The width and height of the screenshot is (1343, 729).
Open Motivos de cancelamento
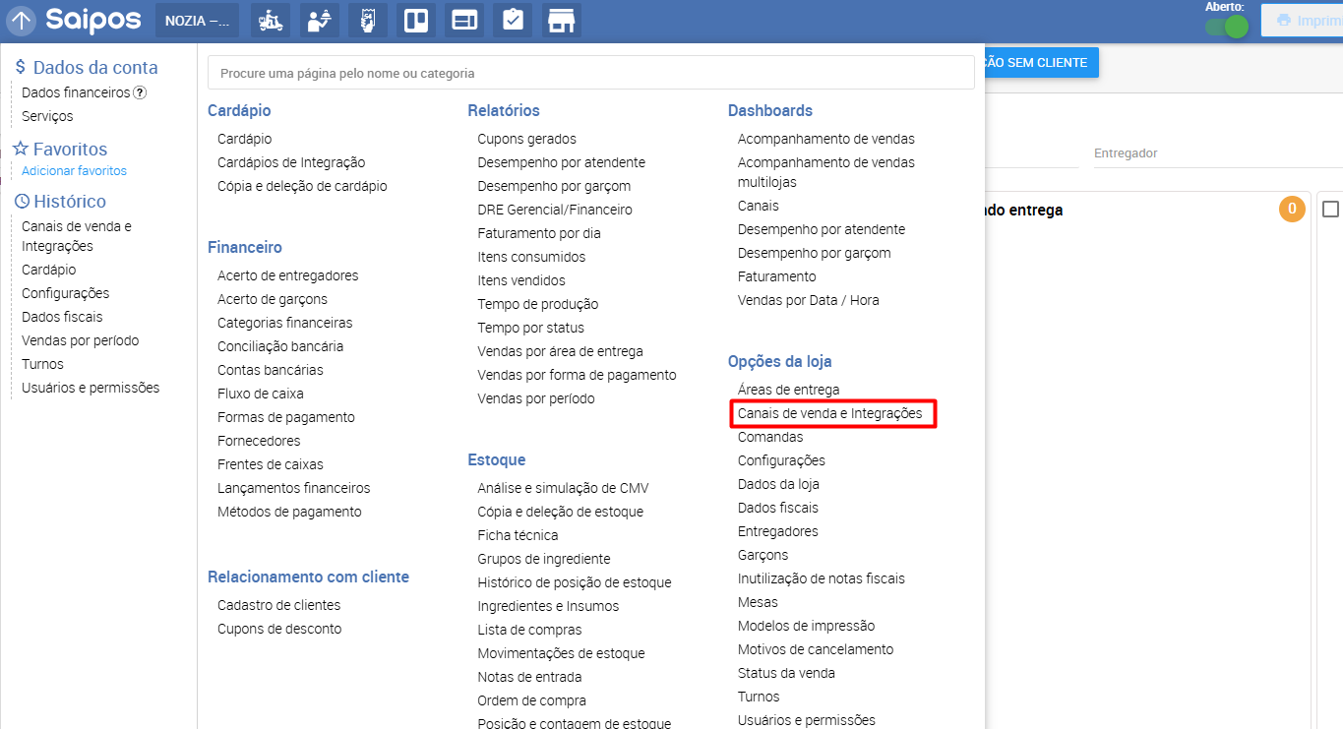coord(816,649)
